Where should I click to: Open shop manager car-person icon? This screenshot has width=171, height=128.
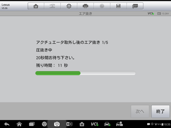[x=119, y=124]
